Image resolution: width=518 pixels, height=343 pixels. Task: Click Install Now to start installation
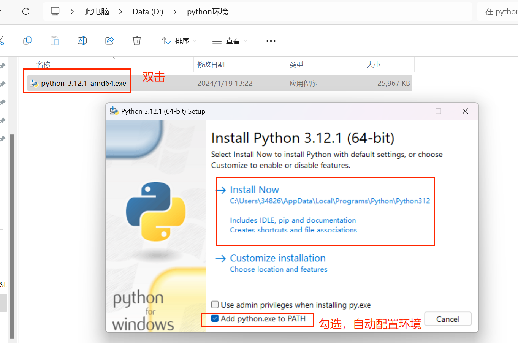click(254, 190)
